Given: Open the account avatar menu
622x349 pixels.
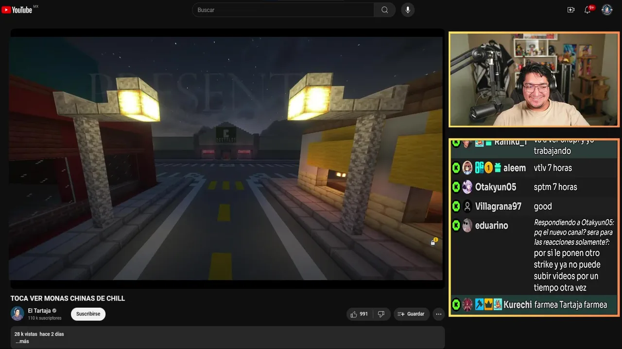Looking at the screenshot, I should pyautogui.click(x=607, y=10).
